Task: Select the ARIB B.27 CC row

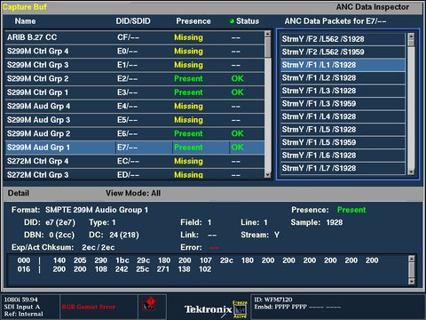Action: [135, 37]
